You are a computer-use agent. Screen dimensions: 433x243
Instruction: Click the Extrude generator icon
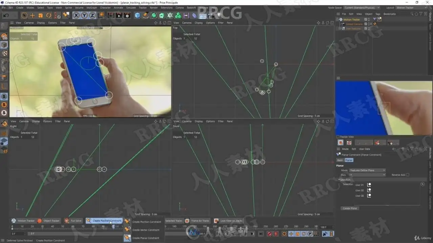pos(162,15)
